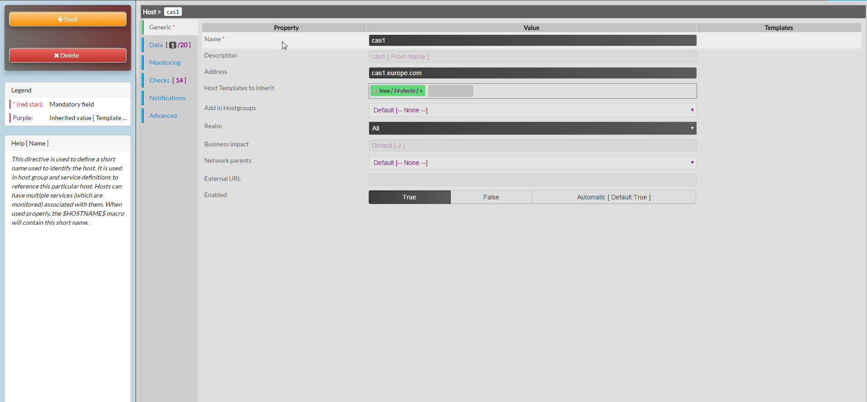Go to the Checks tab
The image size is (867, 402).
pos(159,80)
